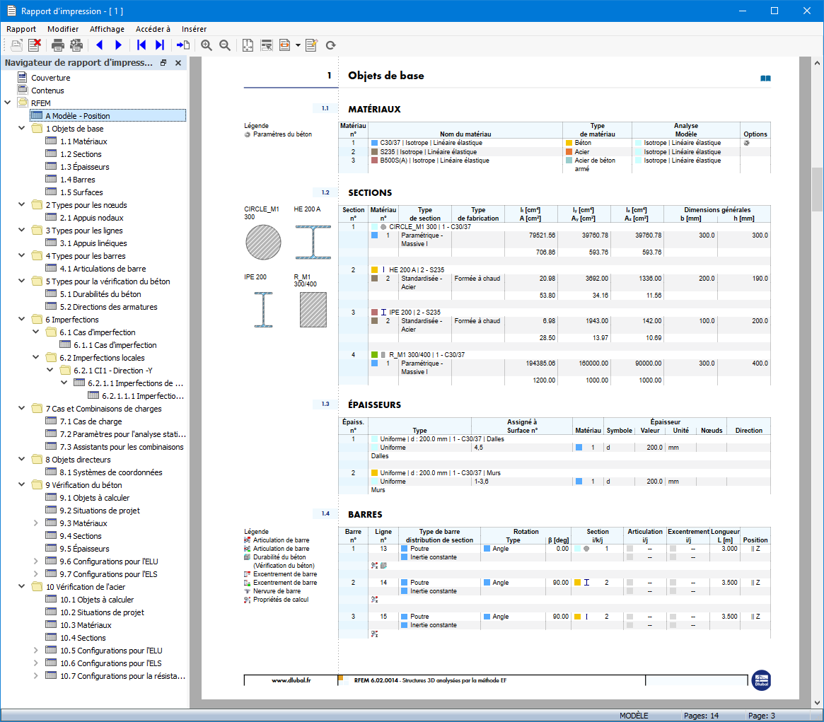Click the fit page width icon
824x722 pixels.
click(284, 45)
